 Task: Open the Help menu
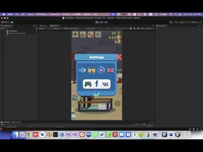[95, 14]
